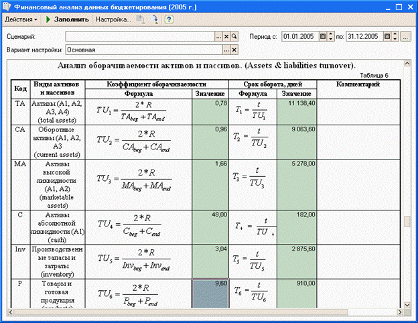418x323 pixels.
Task: Open the Действия dropdown menu
Action: click(21, 19)
